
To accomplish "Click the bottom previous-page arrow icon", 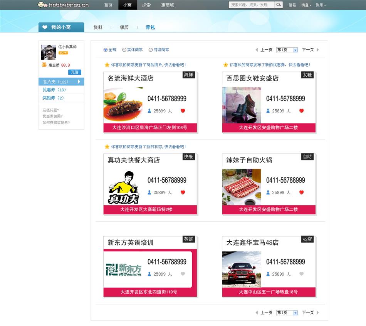I will (257, 313).
